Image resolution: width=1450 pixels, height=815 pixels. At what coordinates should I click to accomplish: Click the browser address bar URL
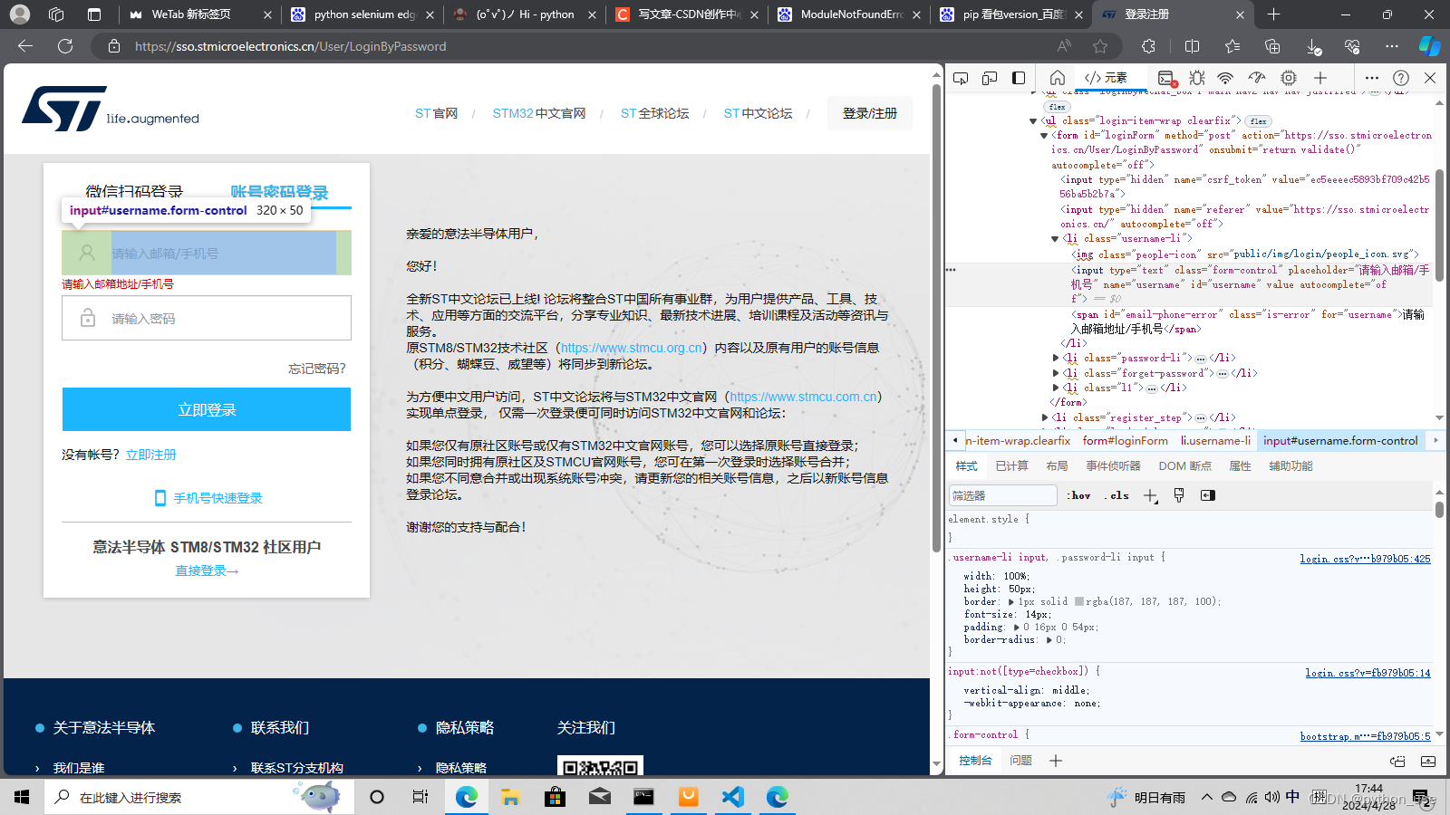point(290,46)
